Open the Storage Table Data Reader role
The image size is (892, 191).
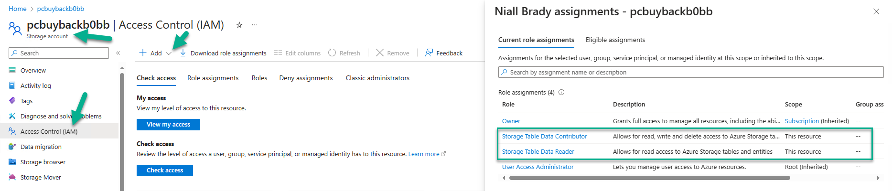(538, 151)
